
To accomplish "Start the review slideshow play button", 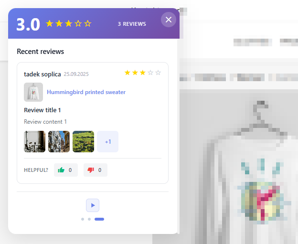I will click(x=93, y=205).
